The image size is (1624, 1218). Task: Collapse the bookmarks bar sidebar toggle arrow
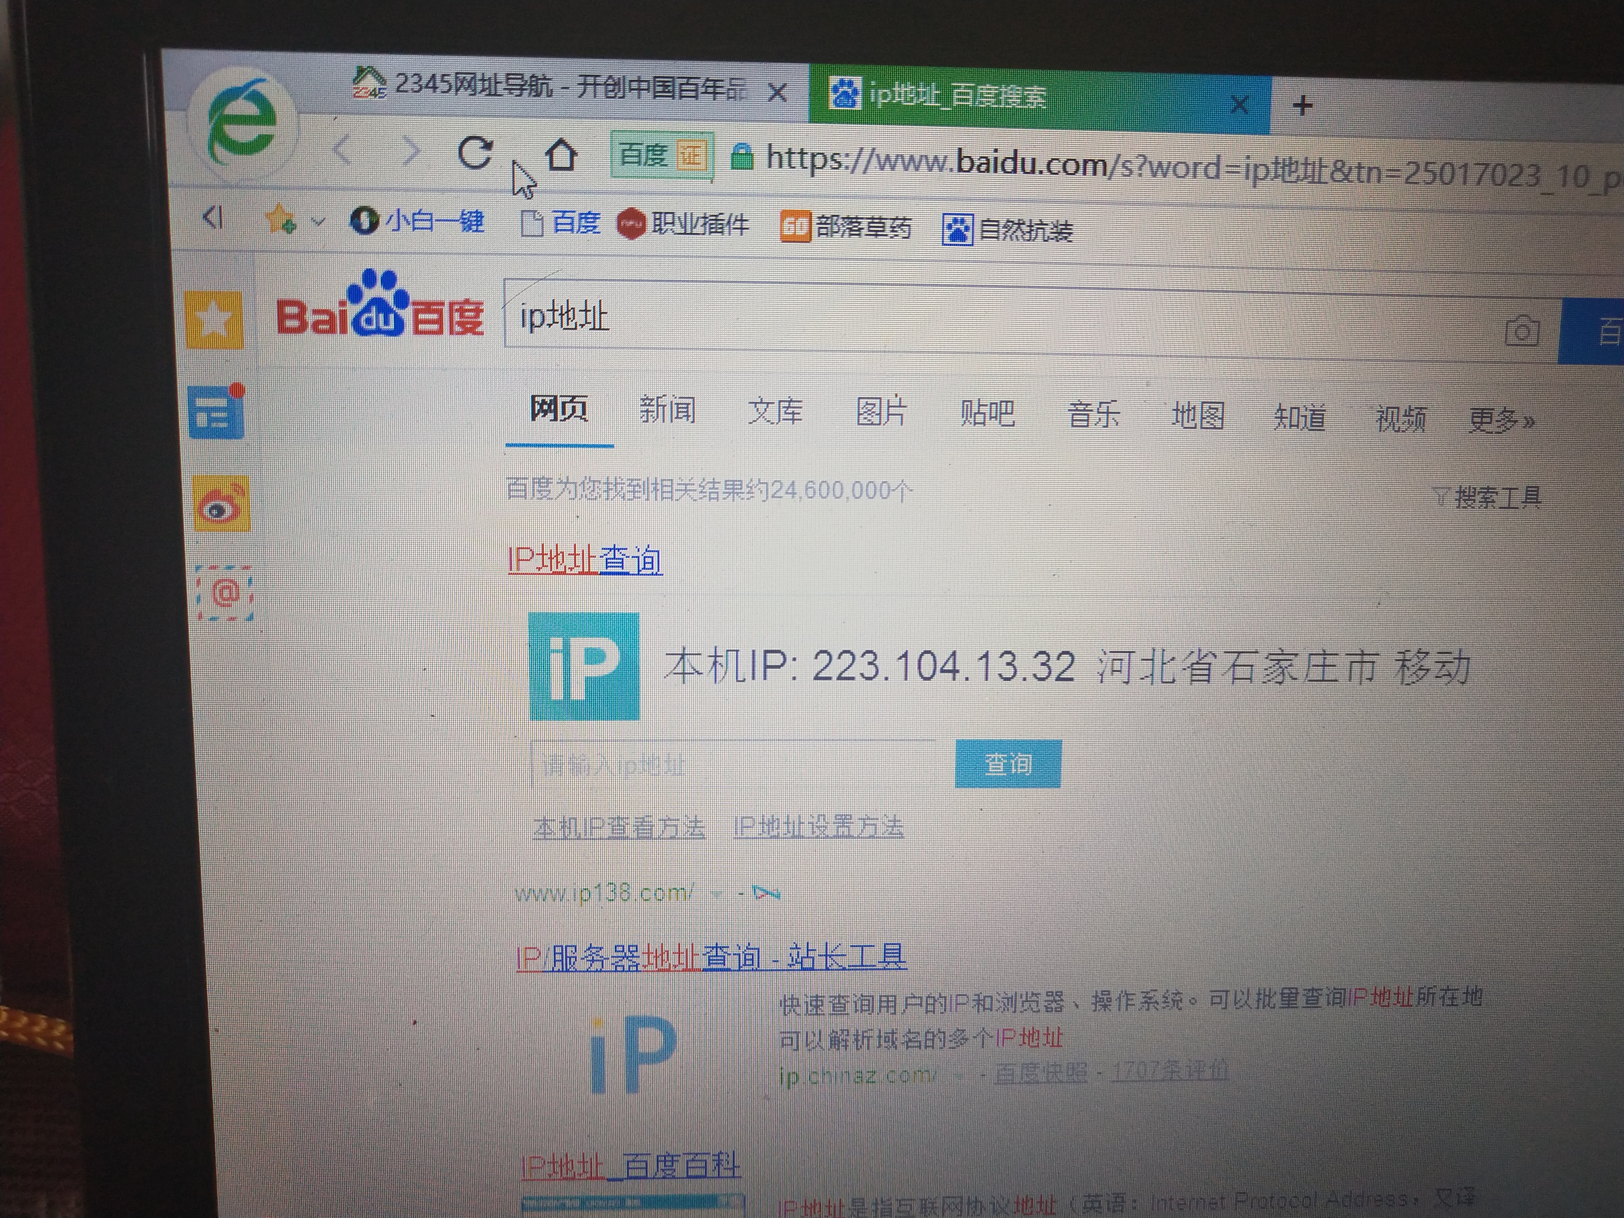click(212, 217)
